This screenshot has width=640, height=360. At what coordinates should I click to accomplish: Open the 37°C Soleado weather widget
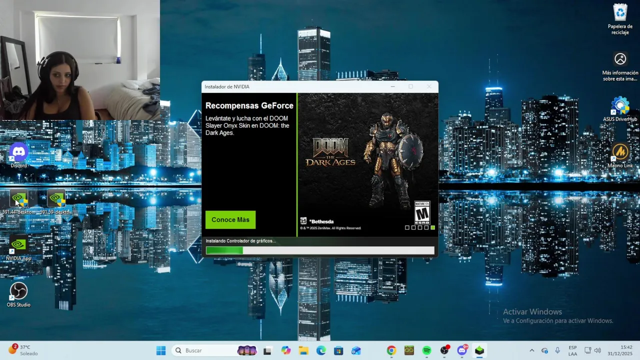(x=23, y=350)
